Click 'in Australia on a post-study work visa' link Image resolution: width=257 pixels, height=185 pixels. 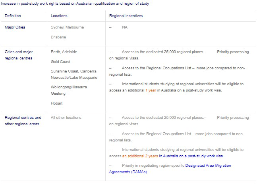tap(191, 156)
